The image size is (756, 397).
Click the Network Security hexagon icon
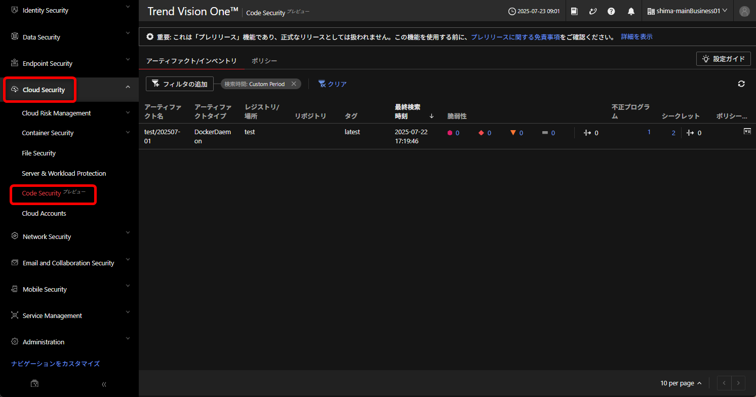click(x=15, y=236)
